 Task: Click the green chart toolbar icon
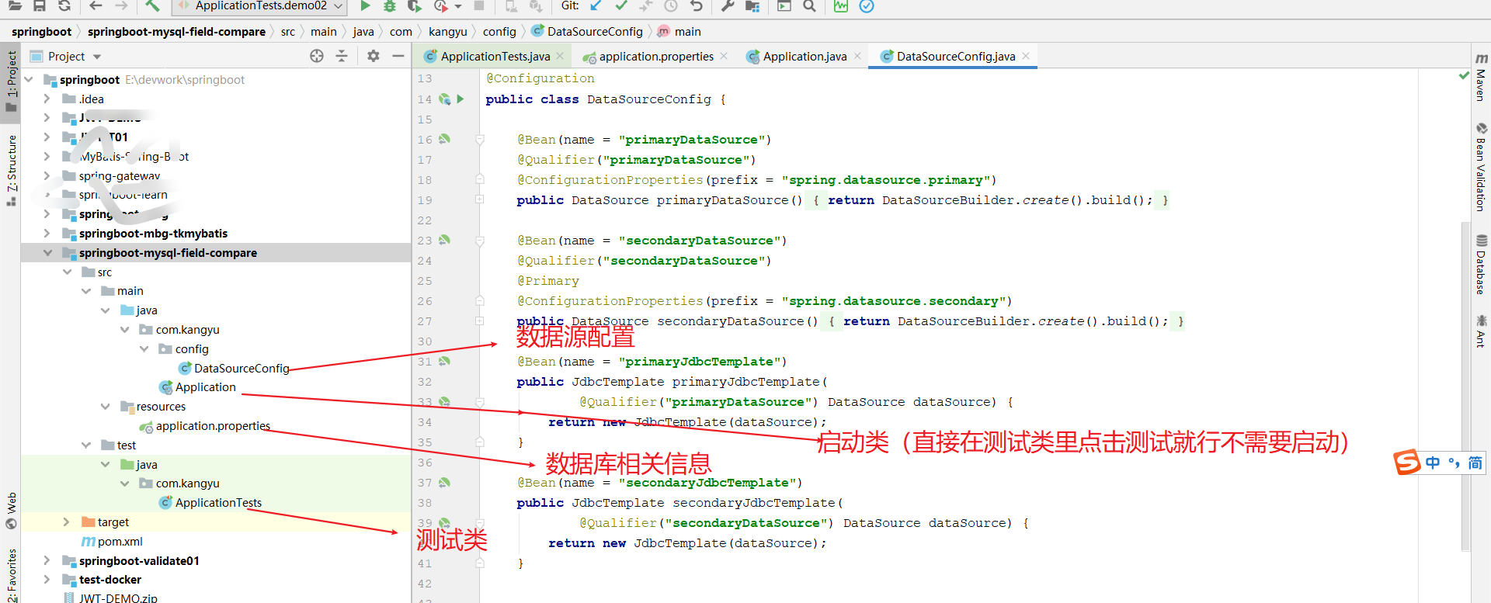[841, 6]
